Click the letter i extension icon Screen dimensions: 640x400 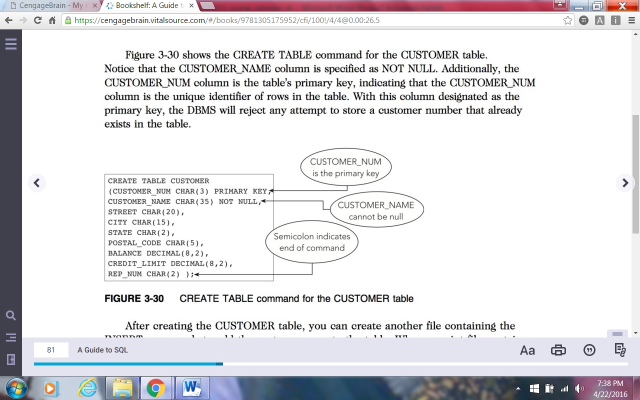coord(615,20)
